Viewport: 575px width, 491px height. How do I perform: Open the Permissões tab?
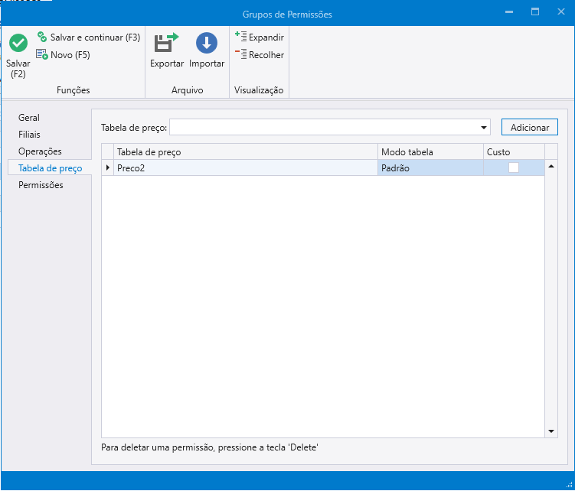click(x=41, y=185)
